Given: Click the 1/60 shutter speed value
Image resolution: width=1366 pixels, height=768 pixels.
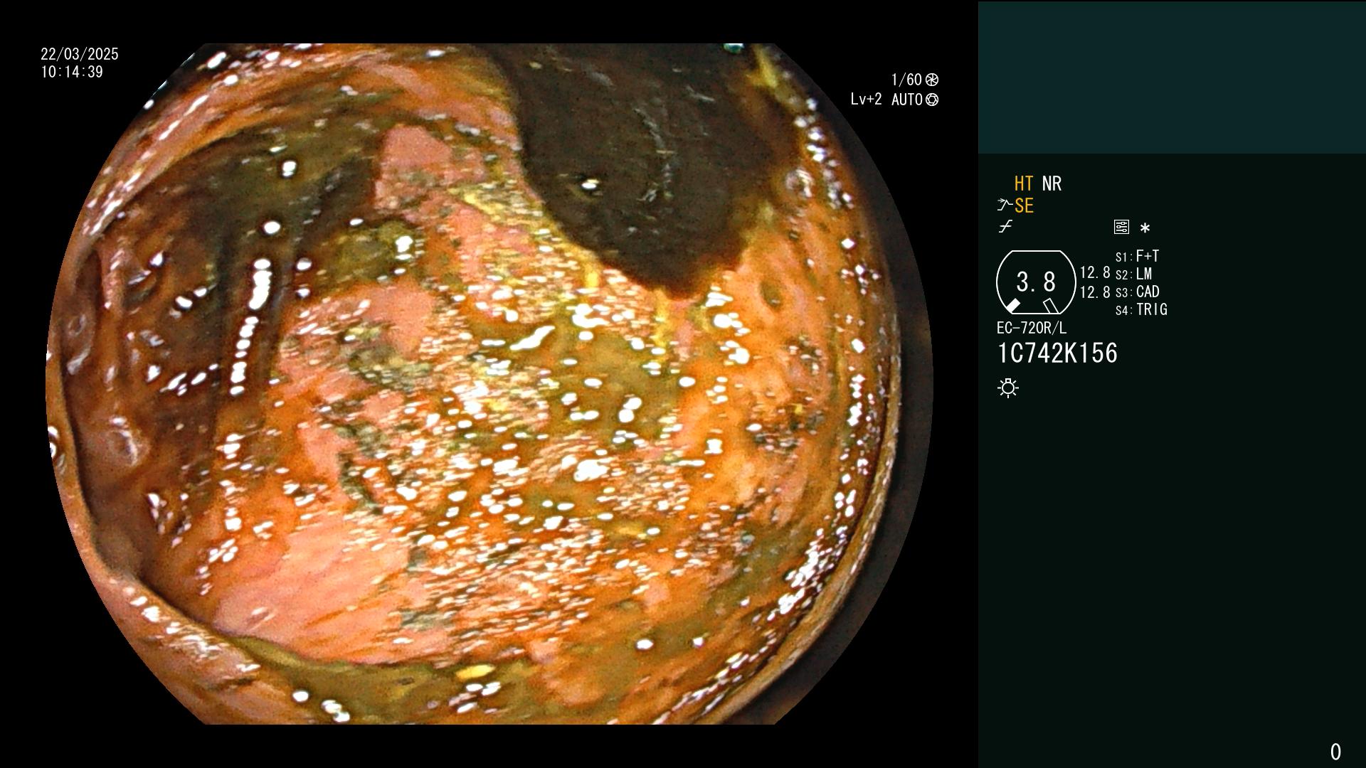Looking at the screenshot, I should point(906,80).
